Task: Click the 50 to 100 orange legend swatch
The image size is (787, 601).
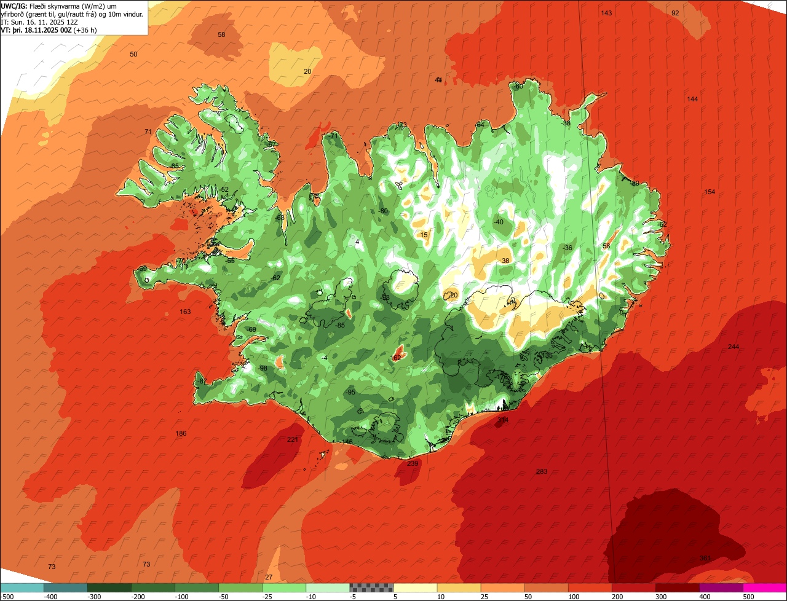Action: tap(546, 587)
